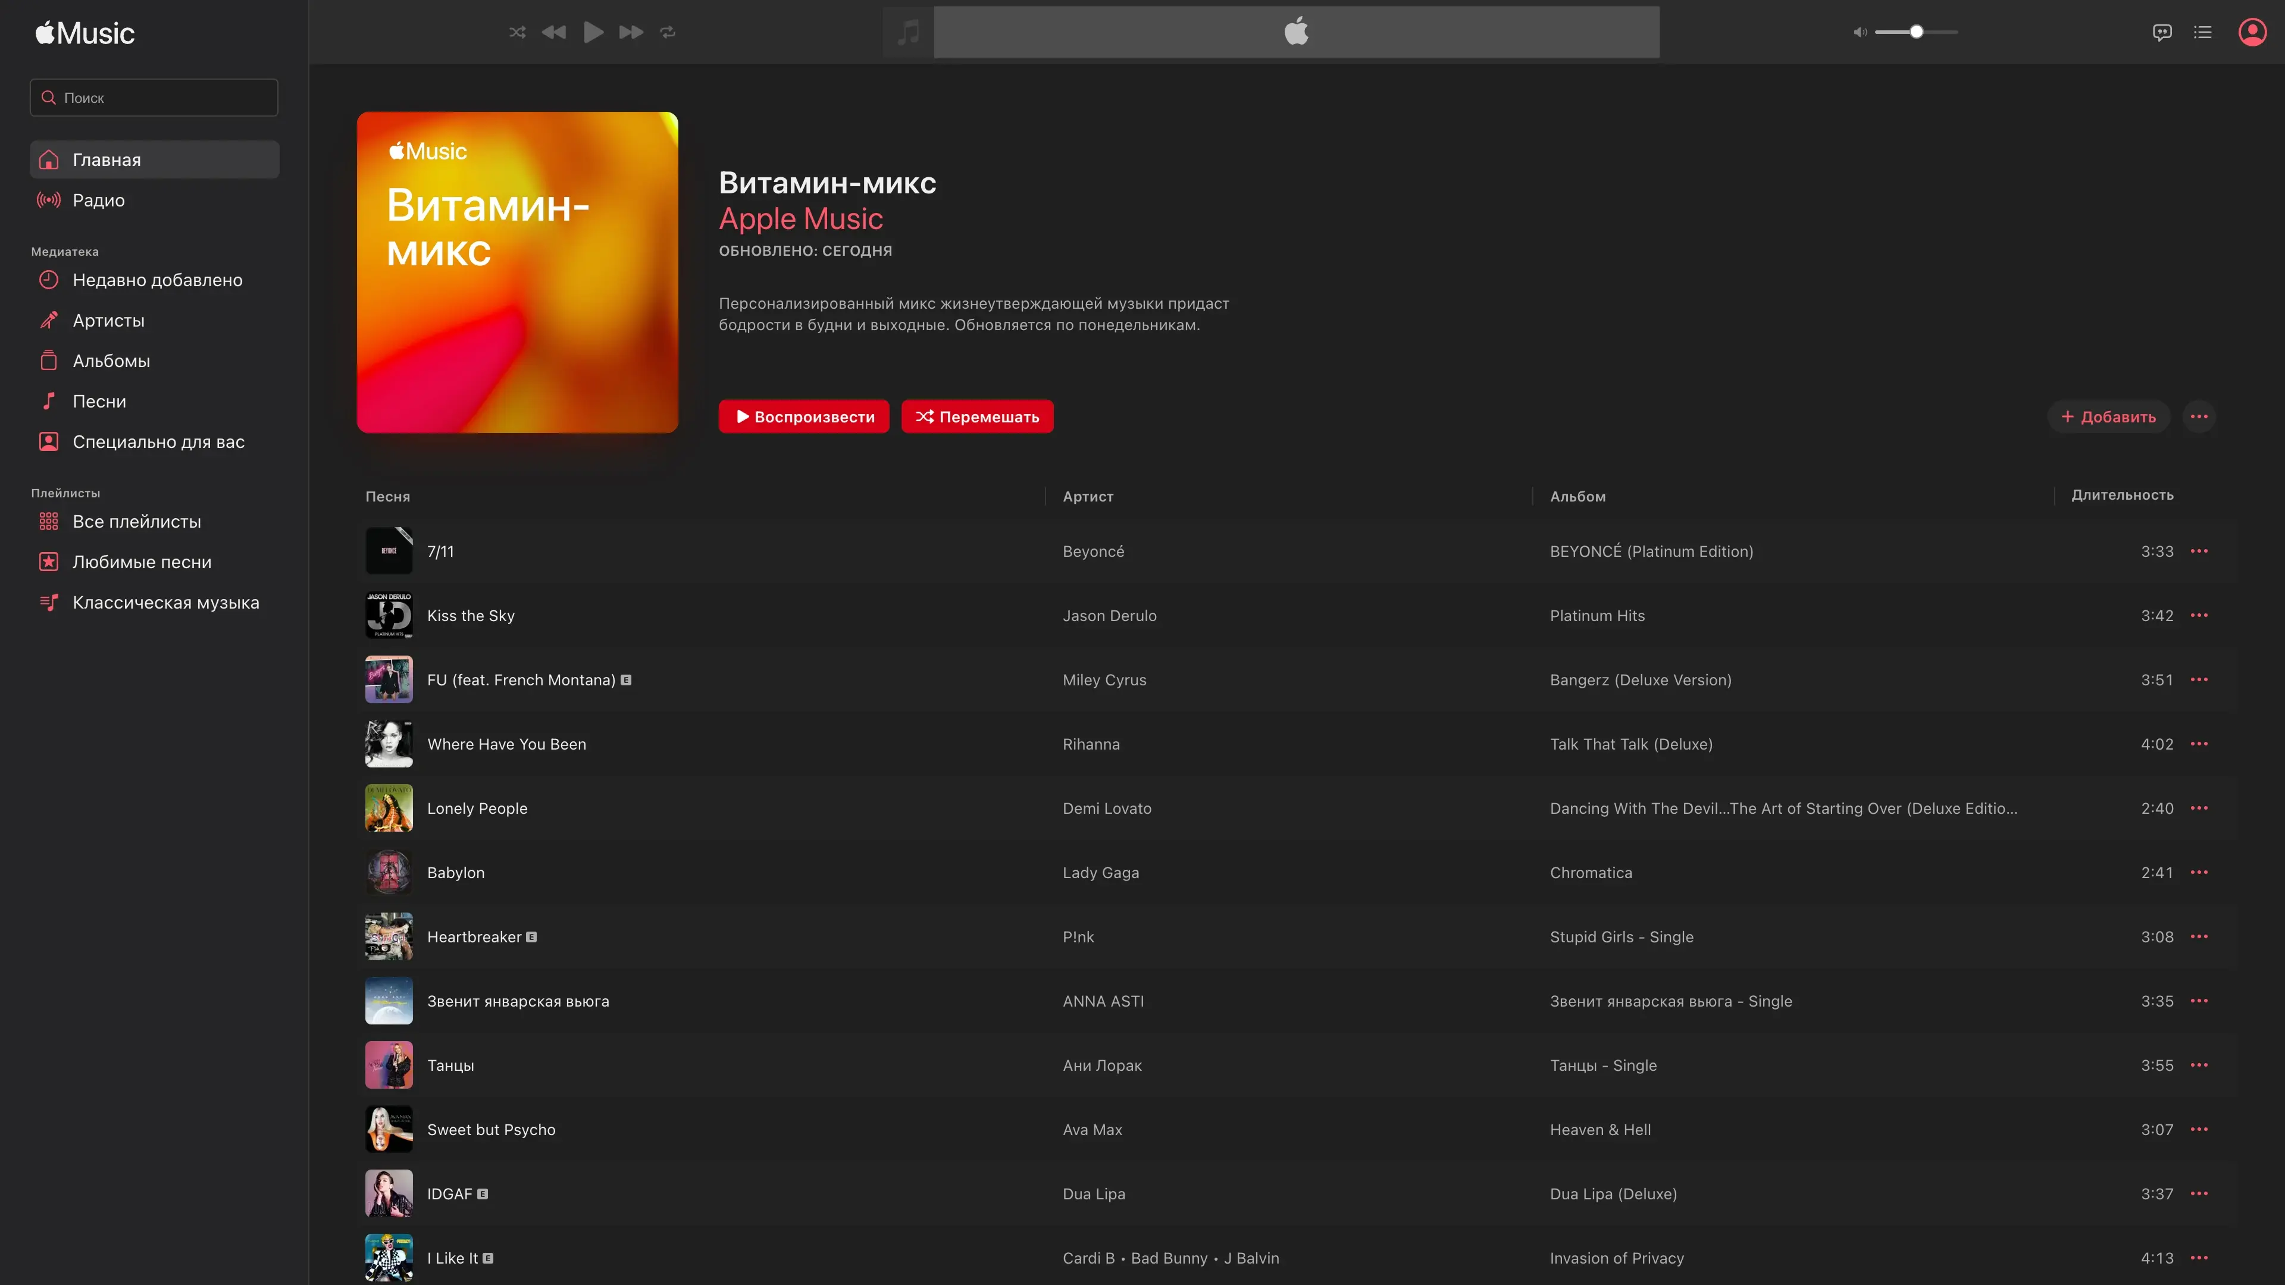Open the lyrics panel icon
This screenshot has width=2285, height=1285.
coord(2162,32)
